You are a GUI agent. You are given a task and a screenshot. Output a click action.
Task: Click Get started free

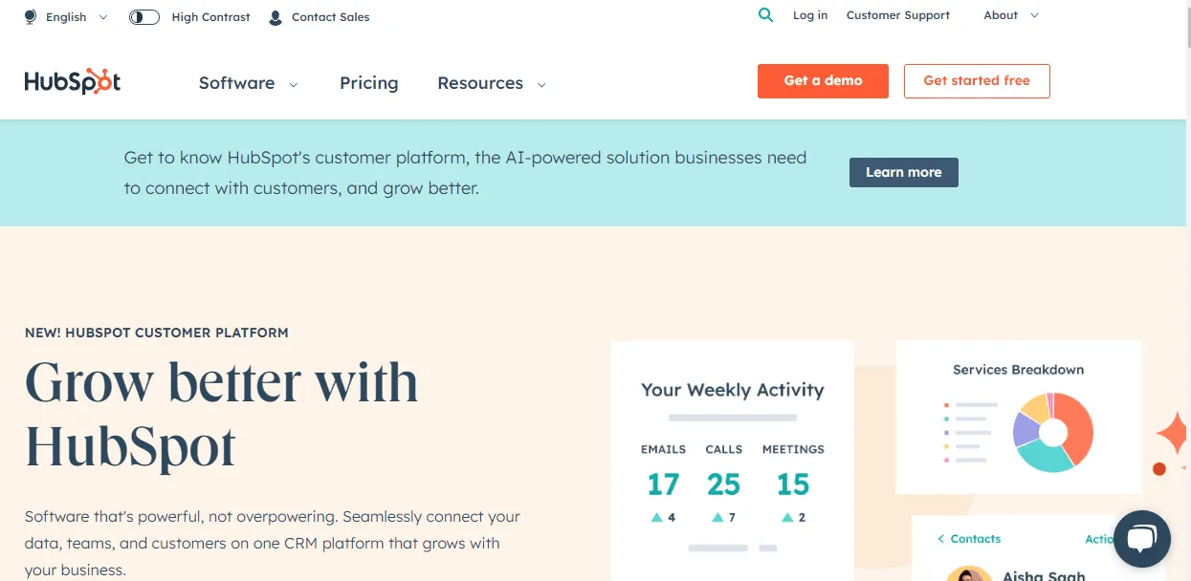(x=977, y=81)
